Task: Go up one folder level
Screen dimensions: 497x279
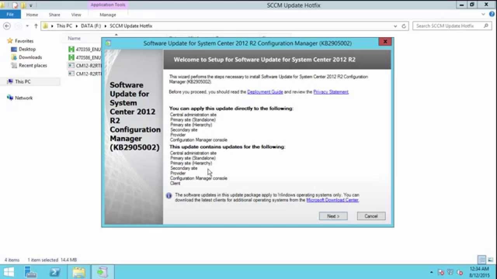Action: coord(36,26)
